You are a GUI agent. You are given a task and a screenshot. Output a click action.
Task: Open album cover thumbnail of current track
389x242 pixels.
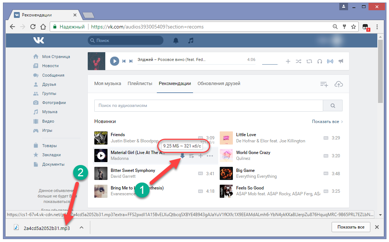point(97,61)
